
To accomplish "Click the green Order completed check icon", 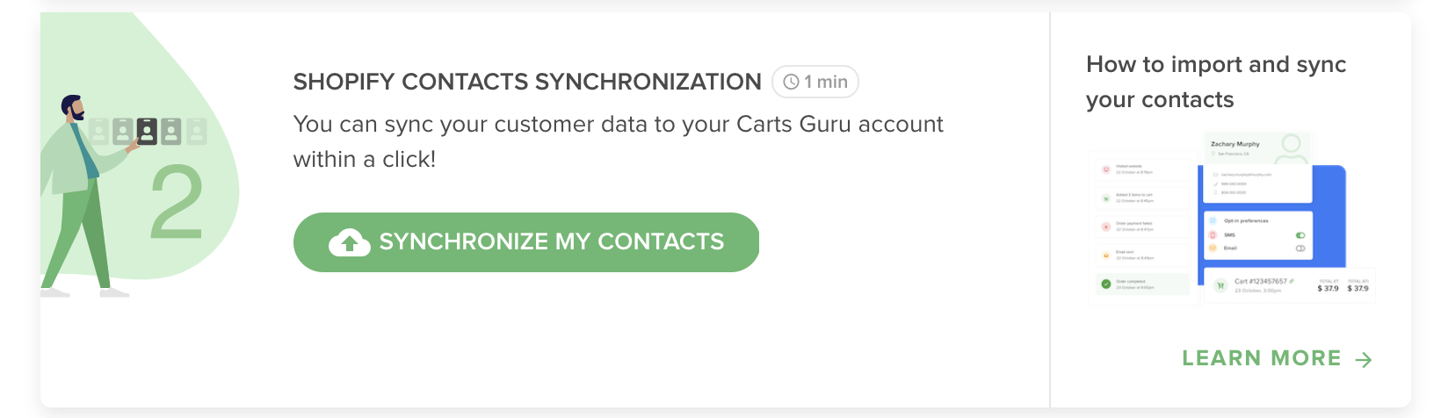I will [x=1105, y=284].
